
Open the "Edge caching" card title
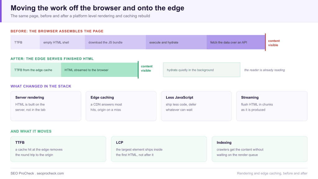[x=102, y=97]
